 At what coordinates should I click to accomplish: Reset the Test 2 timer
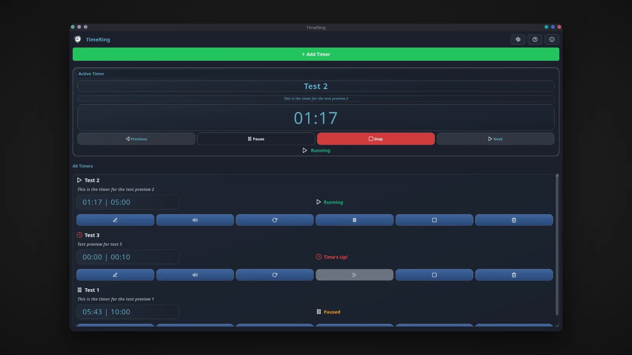275,220
